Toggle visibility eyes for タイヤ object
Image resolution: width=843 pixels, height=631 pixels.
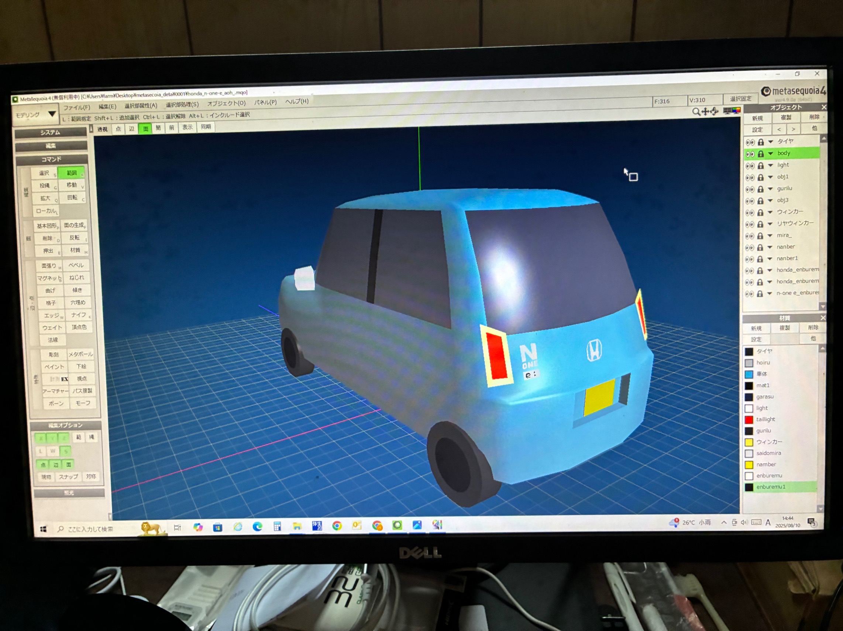pyautogui.click(x=750, y=142)
